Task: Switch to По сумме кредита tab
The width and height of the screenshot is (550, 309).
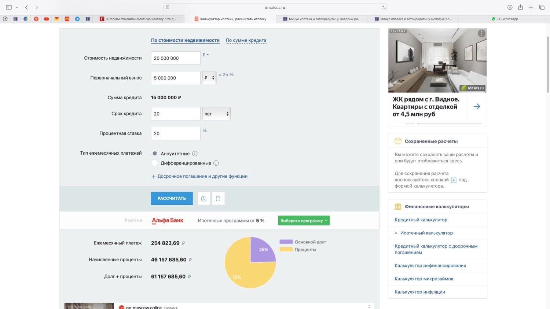Action: 246,40
